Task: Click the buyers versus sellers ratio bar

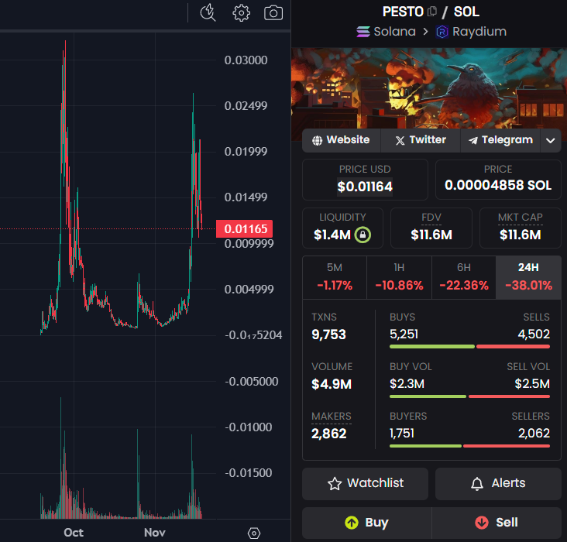Action: pyautogui.click(x=469, y=446)
